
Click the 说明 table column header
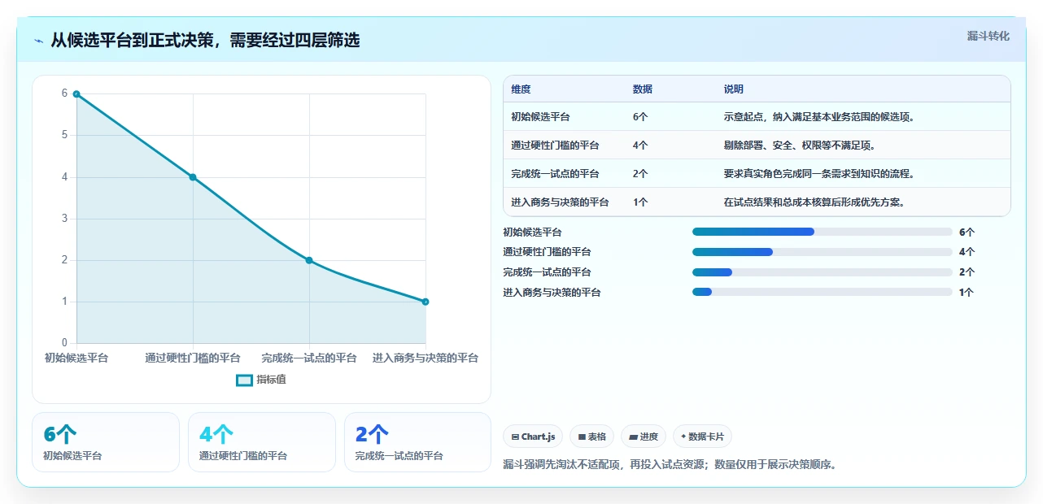point(733,89)
